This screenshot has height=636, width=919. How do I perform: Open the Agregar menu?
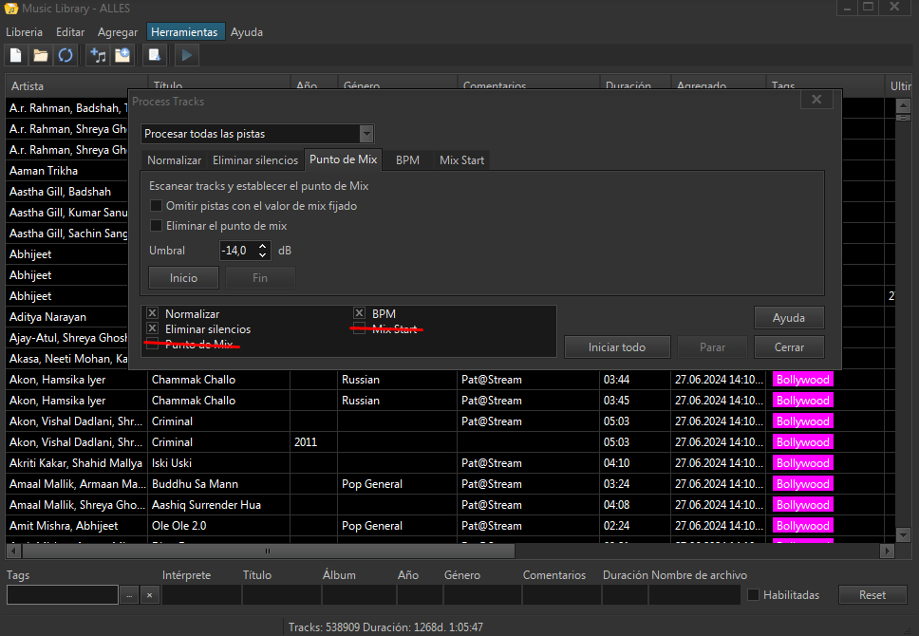118,32
